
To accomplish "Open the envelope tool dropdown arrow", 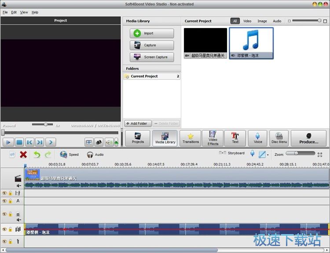I will click(268, 155).
